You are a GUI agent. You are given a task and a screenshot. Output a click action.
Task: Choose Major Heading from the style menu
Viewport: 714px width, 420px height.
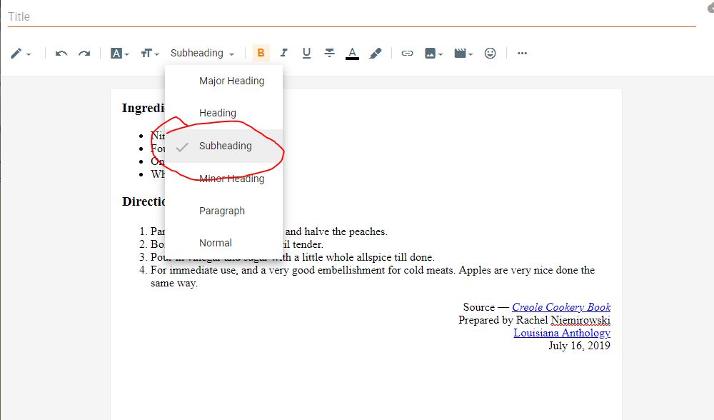[231, 81]
